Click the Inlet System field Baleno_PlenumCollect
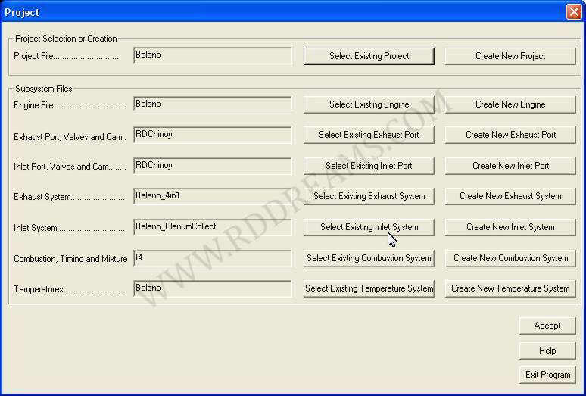The width and height of the screenshot is (586, 396). pos(212,227)
